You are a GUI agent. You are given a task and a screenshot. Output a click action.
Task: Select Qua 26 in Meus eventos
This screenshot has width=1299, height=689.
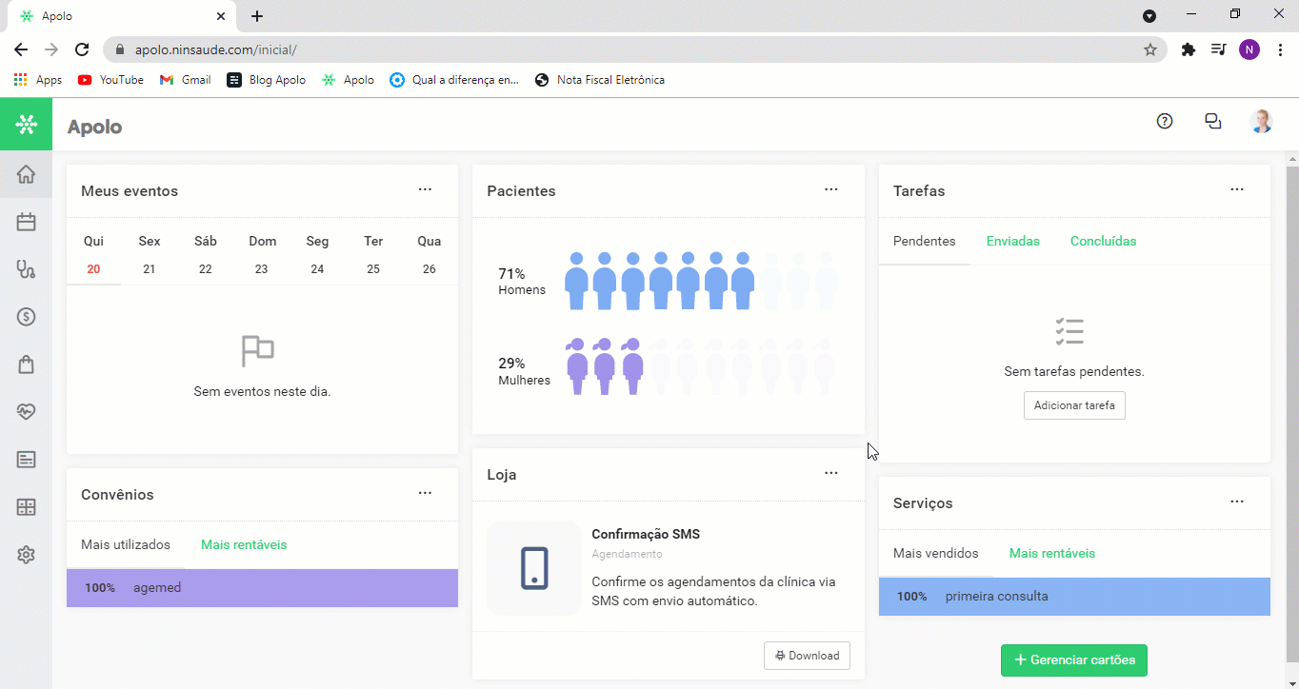coord(430,255)
